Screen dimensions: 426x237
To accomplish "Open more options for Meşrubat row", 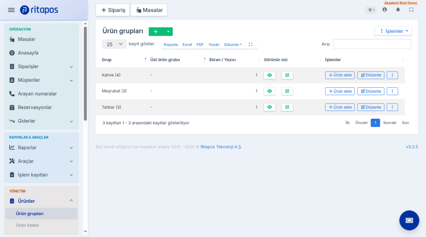I will [x=392, y=91].
